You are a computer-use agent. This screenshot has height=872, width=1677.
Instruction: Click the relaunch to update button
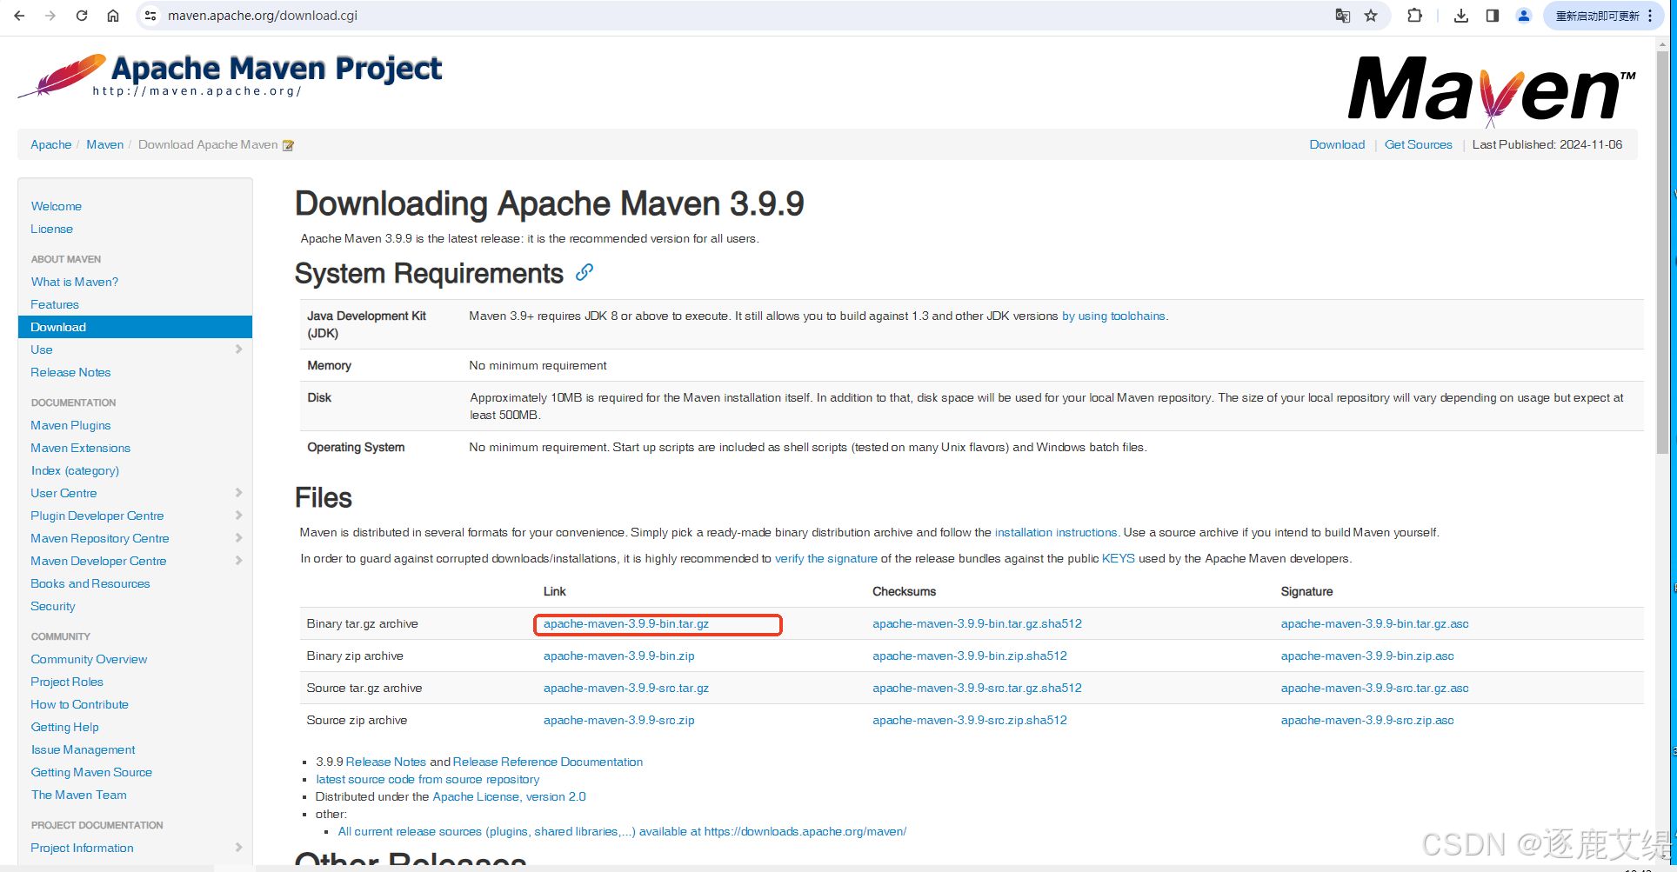tap(1597, 16)
